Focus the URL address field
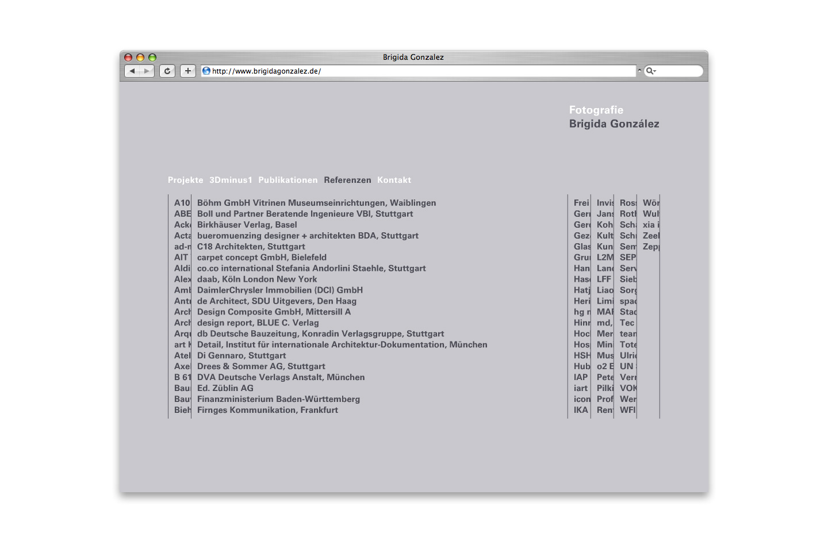Screen dimensions: 828x552 [x=419, y=71]
